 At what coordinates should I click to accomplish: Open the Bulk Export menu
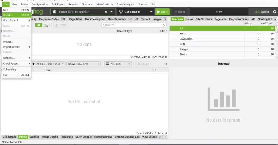58,4
